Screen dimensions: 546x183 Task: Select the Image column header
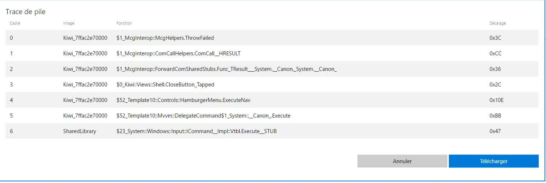[x=69, y=23]
